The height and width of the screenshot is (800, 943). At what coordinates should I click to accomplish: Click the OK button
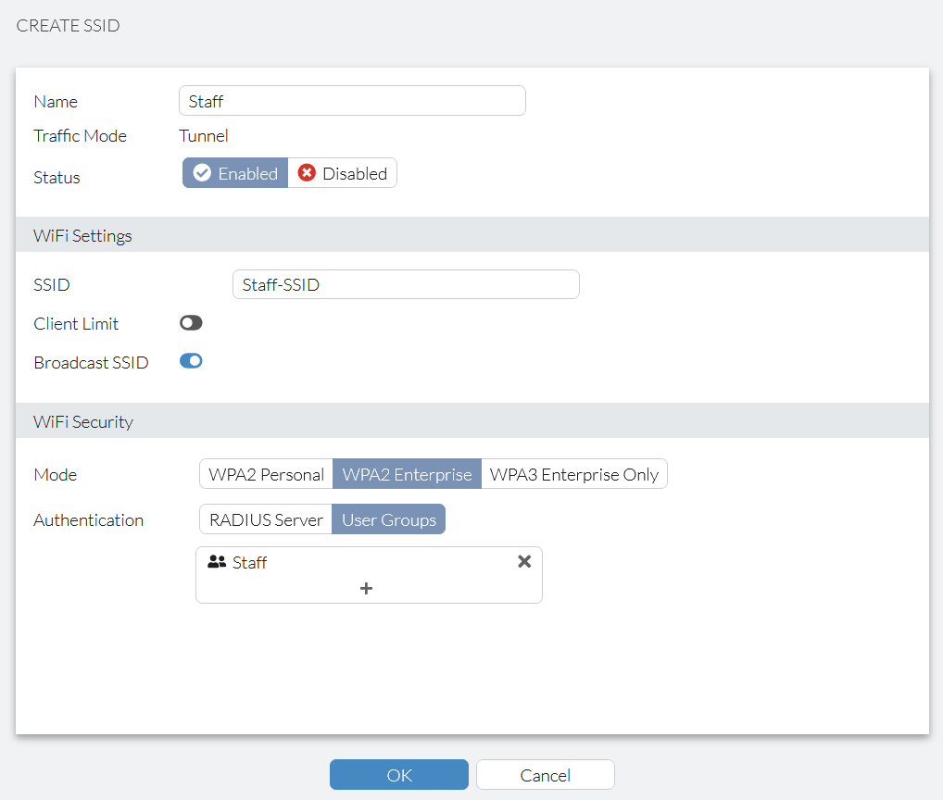[398, 774]
